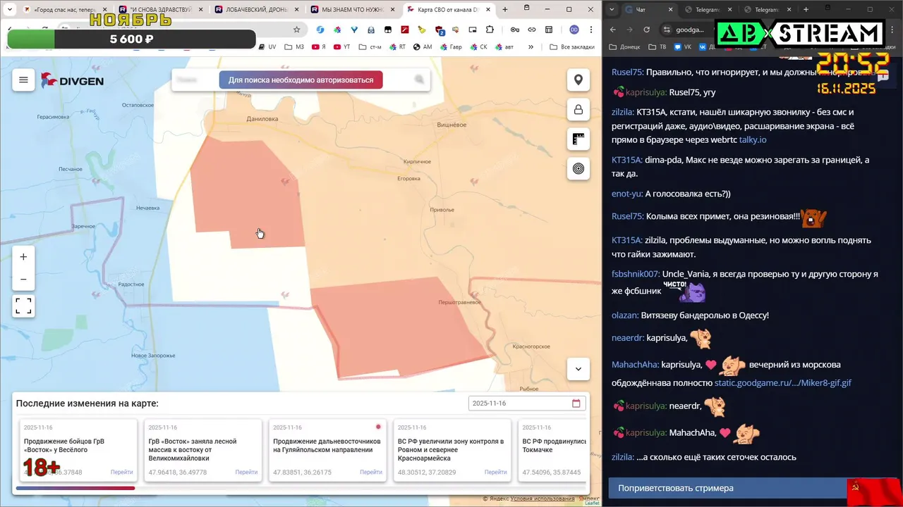Click 'Перейти' on Ровном и Красноармейска card
The width and height of the screenshot is (903, 507).
(496, 472)
